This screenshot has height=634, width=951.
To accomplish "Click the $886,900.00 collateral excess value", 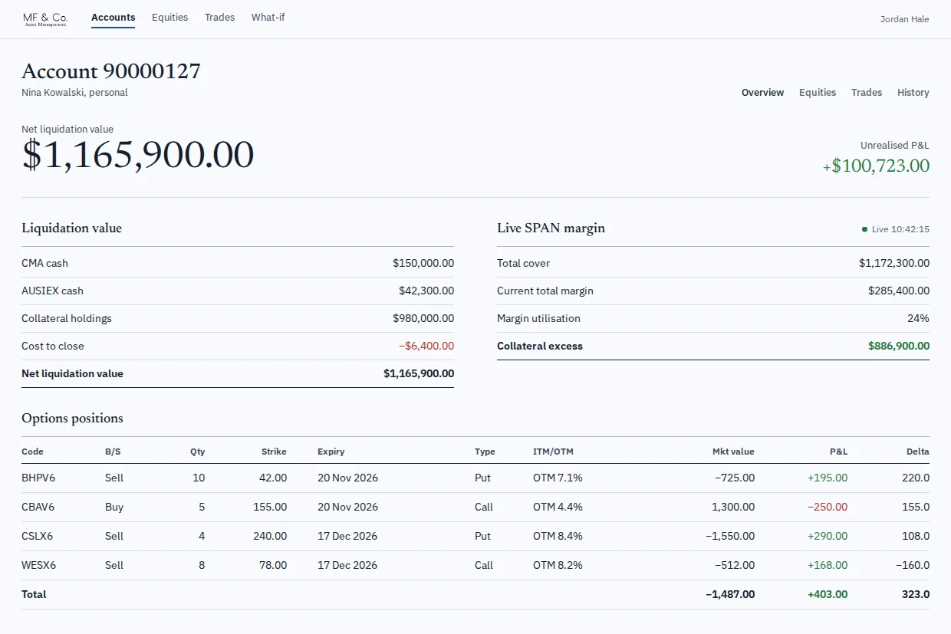I will (x=899, y=346).
